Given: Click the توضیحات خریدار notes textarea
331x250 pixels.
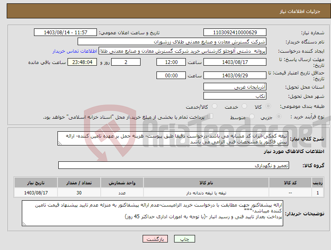Looking at the screenshot, I should click(152, 213).
